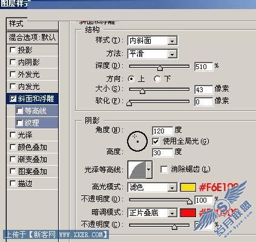This screenshot has height=242, width=256.
Task: Open the 光泽等高线 contour picker arrow
Action: (149, 170)
